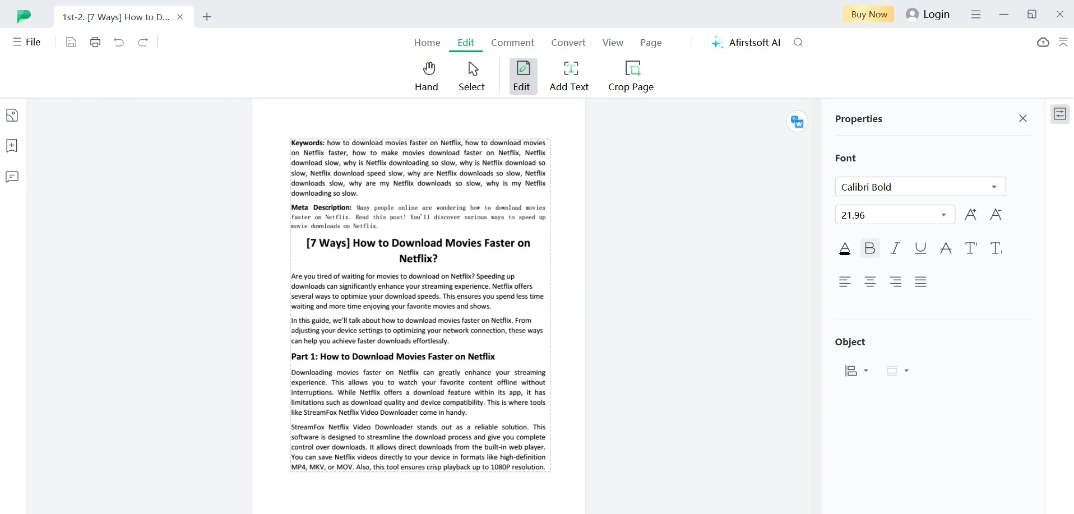Image resolution: width=1074 pixels, height=514 pixels.
Task: Open the page thumbnails sidebar panel
Action: (12, 115)
